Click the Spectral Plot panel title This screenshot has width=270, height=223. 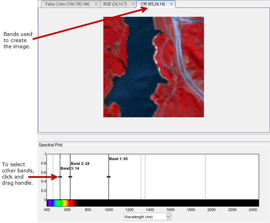click(x=50, y=145)
